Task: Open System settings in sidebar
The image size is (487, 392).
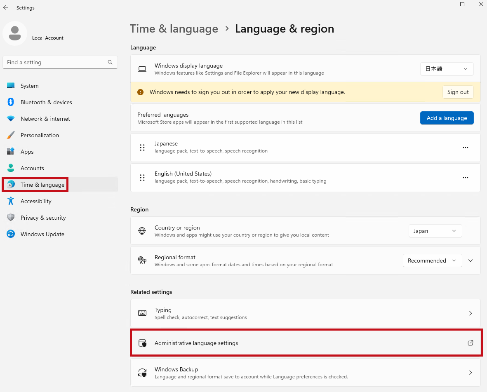Action: click(60, 86)
